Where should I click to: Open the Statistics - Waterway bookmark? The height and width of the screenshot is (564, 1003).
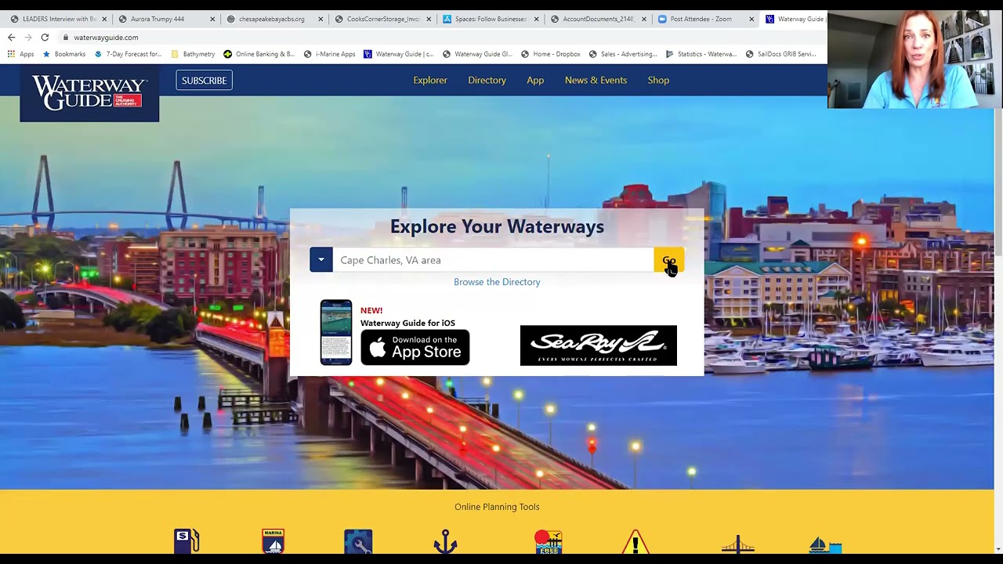(x=701, y=54)
